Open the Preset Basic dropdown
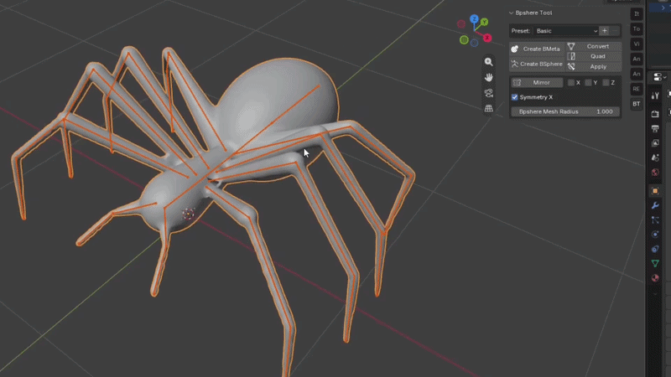Screen dimensions: 671x377 coord(566,31)
